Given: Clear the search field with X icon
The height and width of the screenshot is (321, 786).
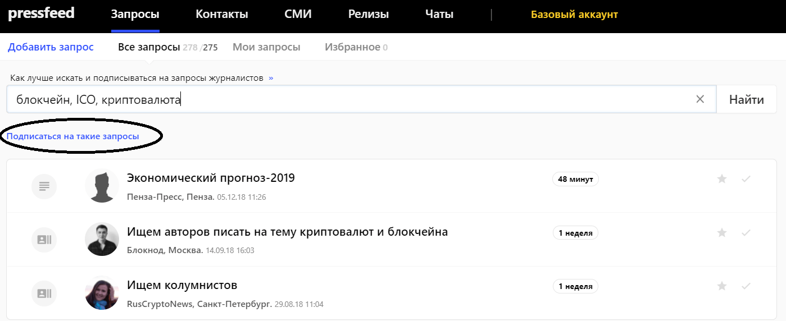Looking at the screenshot, I should [700, 99].
